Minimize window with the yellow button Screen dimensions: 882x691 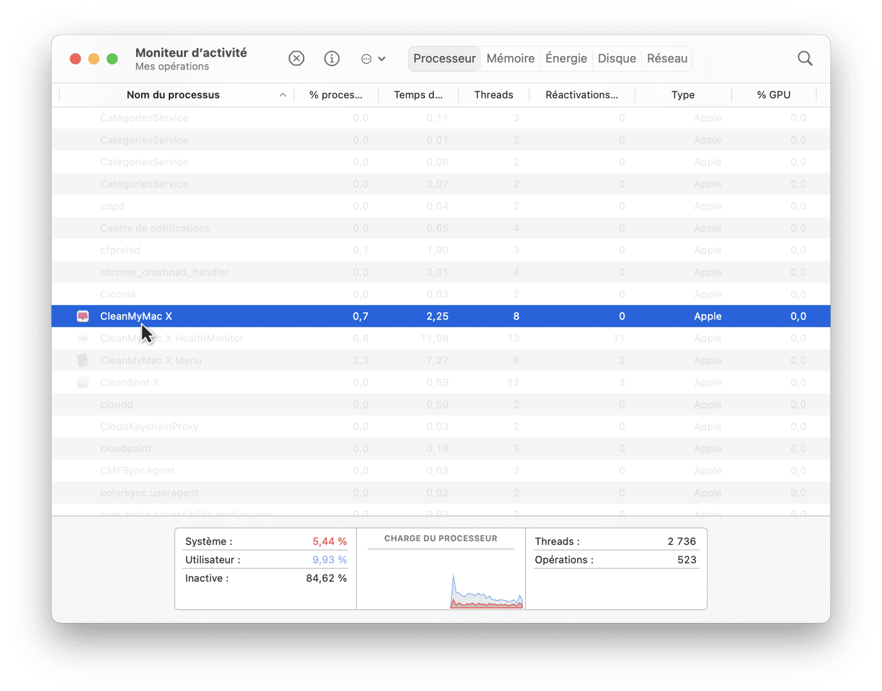click(x=94, y=59)
